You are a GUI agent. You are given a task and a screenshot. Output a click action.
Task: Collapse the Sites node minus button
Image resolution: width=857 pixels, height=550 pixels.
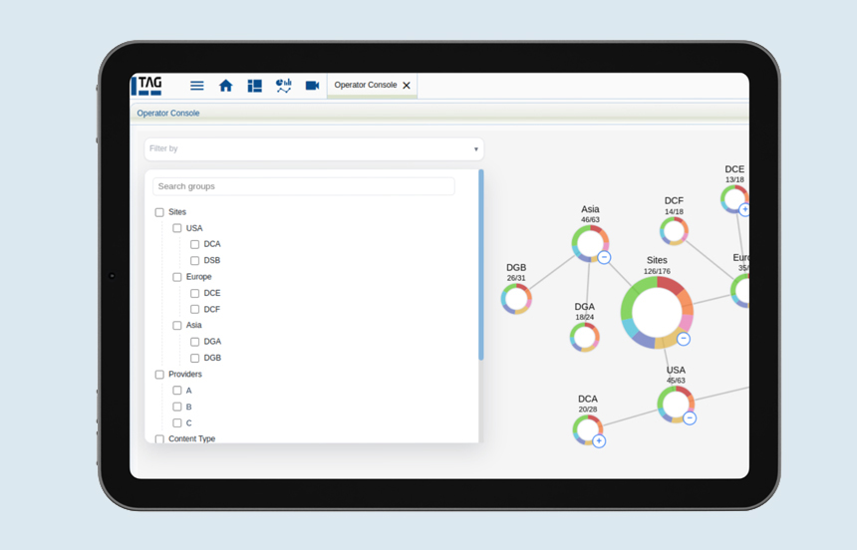683,339
